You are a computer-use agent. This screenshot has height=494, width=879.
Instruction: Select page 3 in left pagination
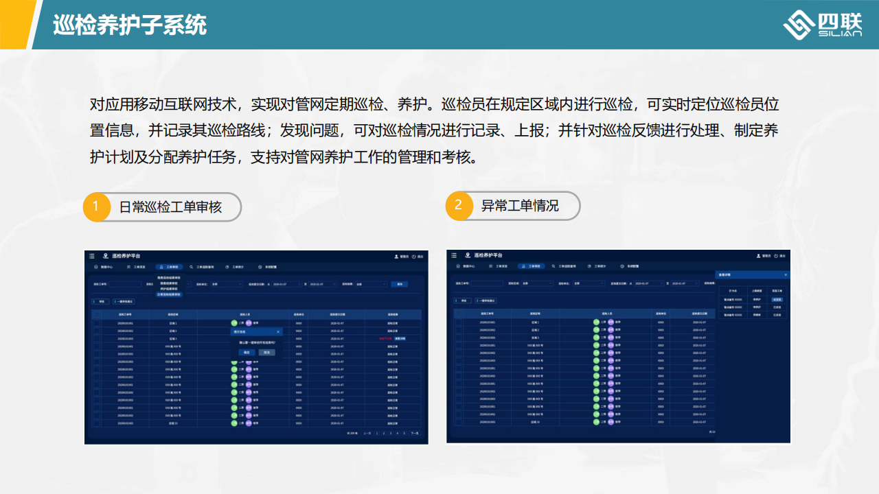click(391, 433)
